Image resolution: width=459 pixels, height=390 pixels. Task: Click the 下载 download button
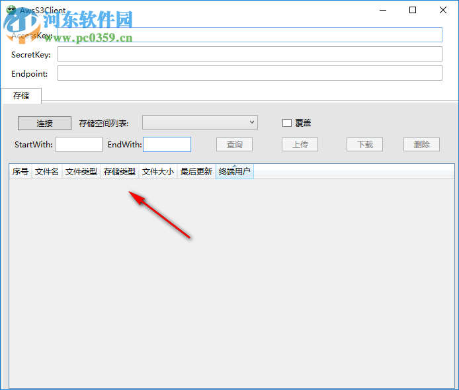click(x=364, y=145)
